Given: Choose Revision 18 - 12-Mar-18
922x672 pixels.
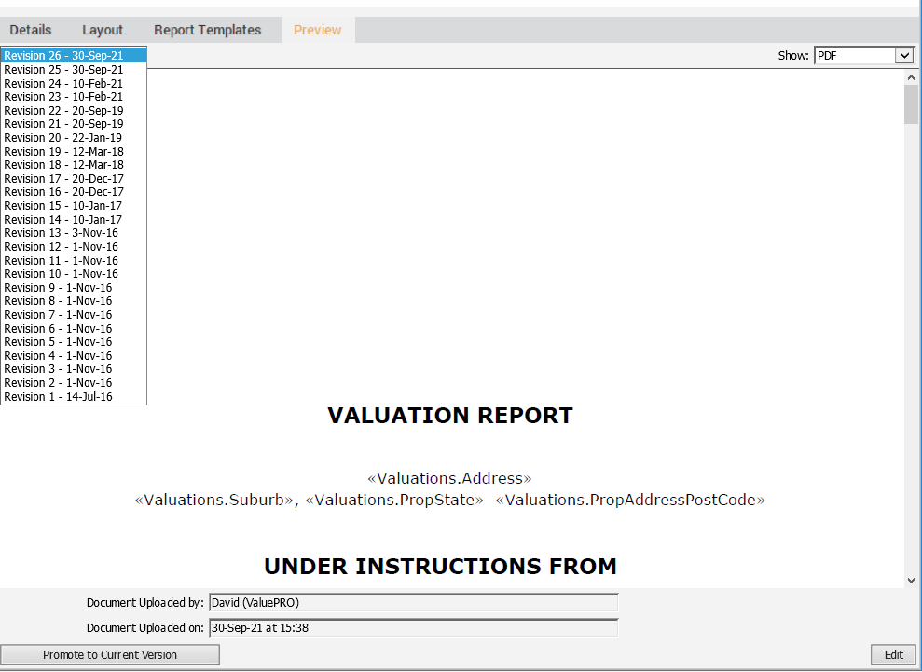Looking at the screenshot, I should [x=74, y=165].
